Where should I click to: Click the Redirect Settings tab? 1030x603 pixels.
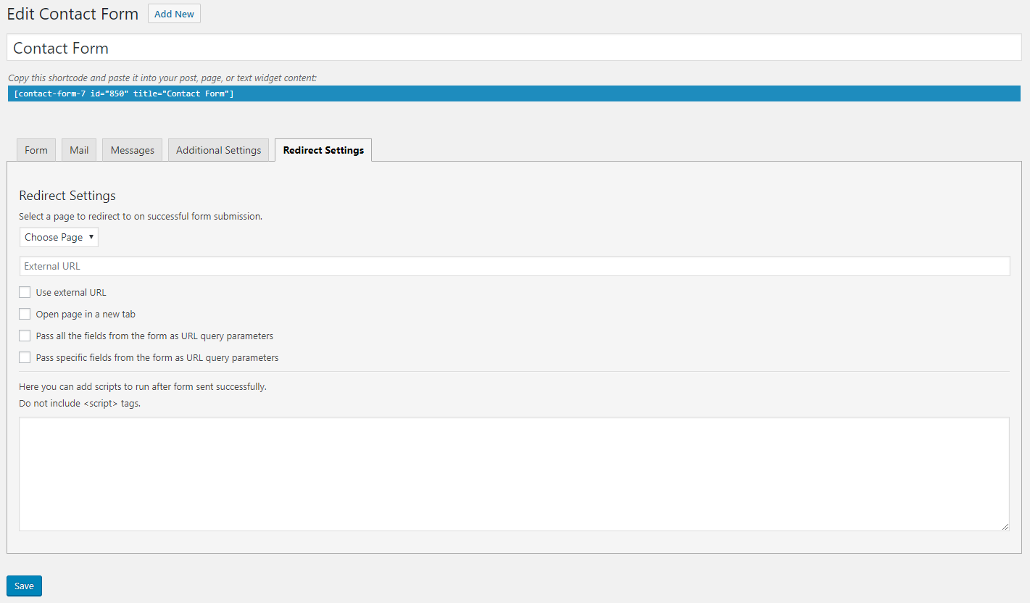pyautogui.click(x=323, y=150)
